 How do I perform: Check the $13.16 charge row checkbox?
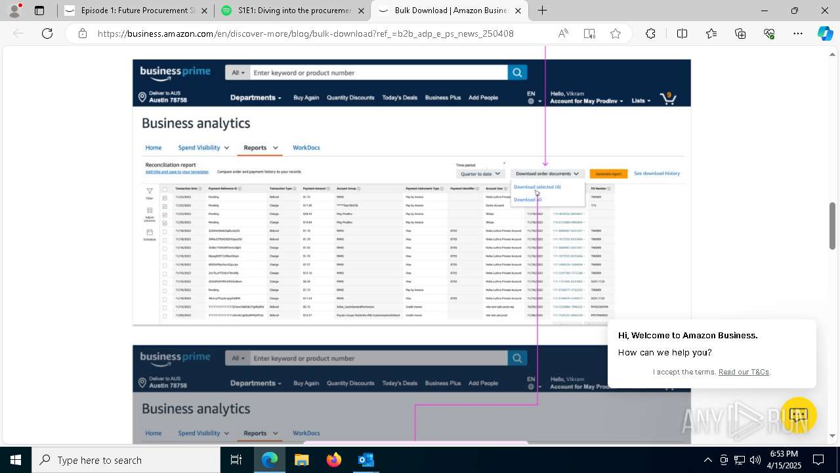[165, 273]
